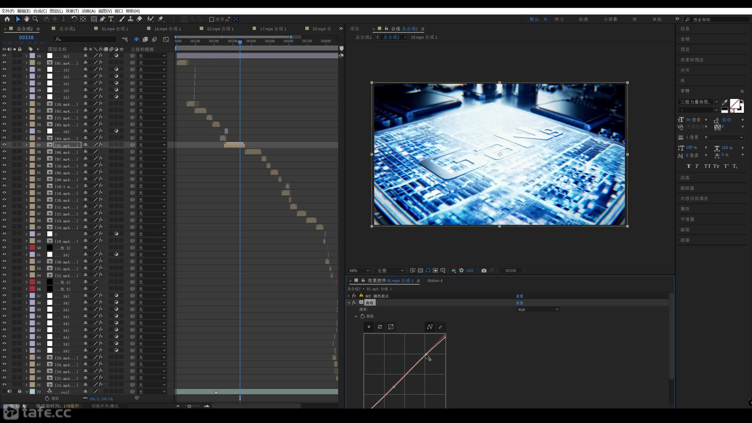Select the Pen tool
The width and height of the screenshot is (752, 423).
pyautogui.click(x=102, y=19)
